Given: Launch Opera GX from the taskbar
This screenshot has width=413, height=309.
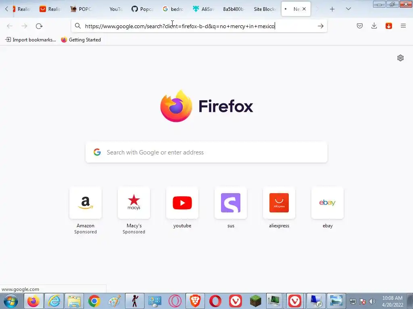Looking at the screenshot, I should pyautogui.click(x=175, y=301).
